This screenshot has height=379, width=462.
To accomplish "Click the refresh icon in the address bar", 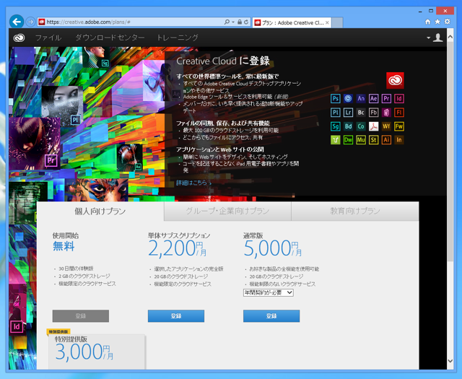I will (246, 22).
